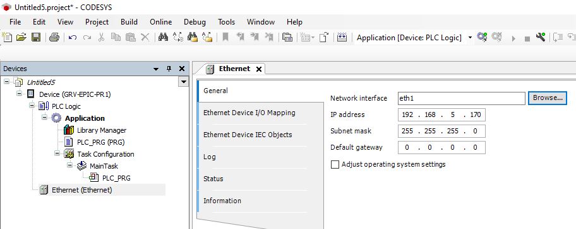Open Find with the first binoculars icon

click(x=163, y=37)
